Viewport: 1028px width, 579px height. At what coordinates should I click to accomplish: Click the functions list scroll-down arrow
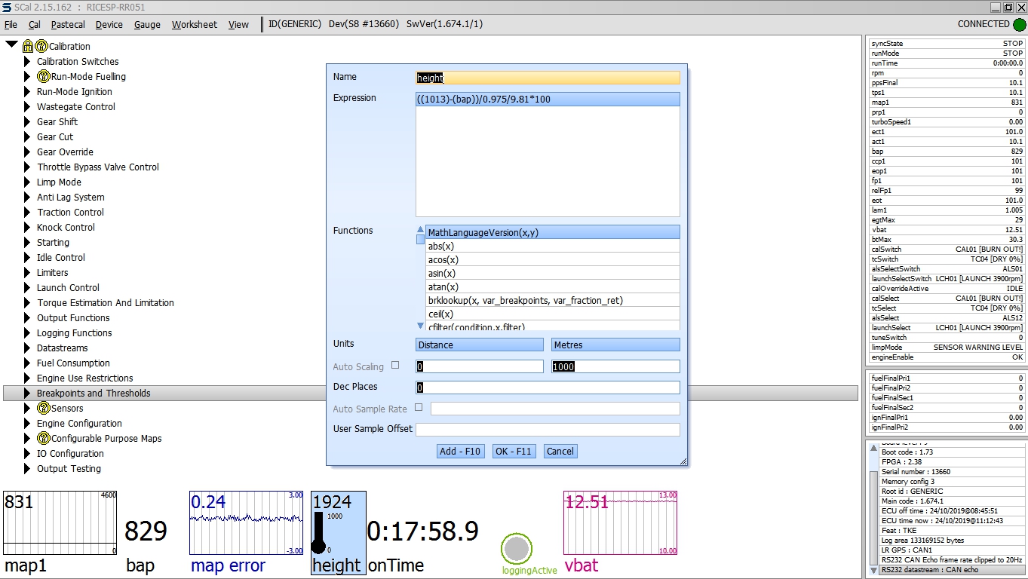click(420, 326)
